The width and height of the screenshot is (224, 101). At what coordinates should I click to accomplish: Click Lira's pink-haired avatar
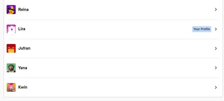click(11, 29)
